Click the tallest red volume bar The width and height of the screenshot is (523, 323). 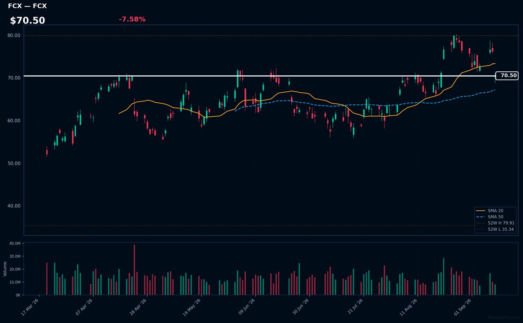134,270
